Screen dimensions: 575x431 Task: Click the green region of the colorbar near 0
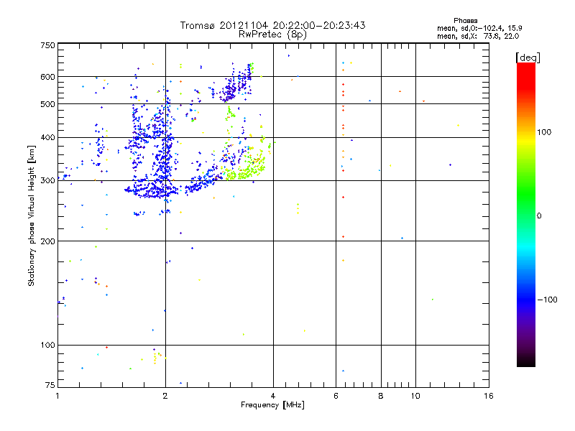point(526,205)
